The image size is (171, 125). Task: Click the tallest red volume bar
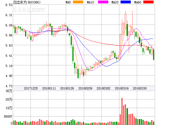coord(122,111)
